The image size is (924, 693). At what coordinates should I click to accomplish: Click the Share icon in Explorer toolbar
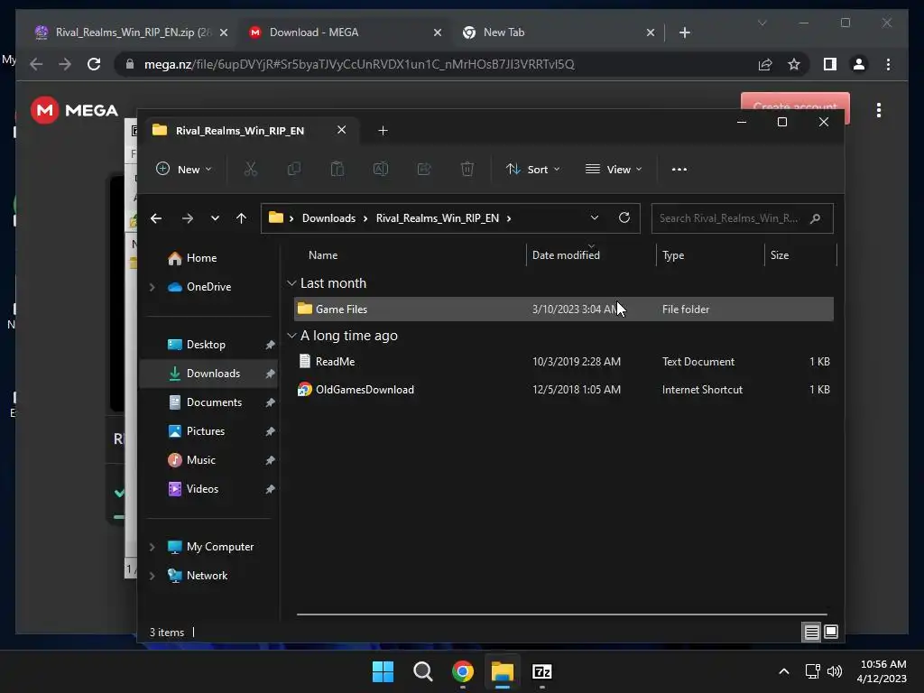(424, 169)
